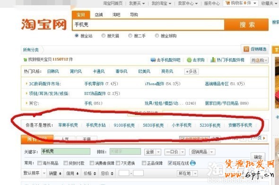Click the 确定 button

tap(258, 157)
